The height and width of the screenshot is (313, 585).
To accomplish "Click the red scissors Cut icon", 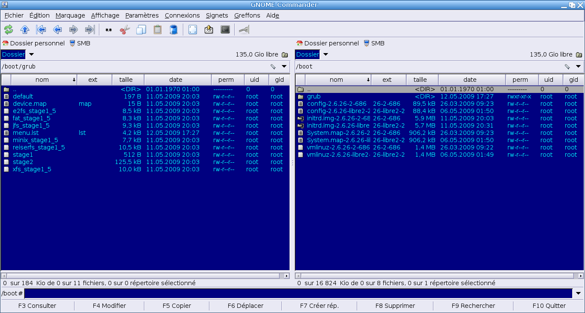I will [x=125, y=30].
